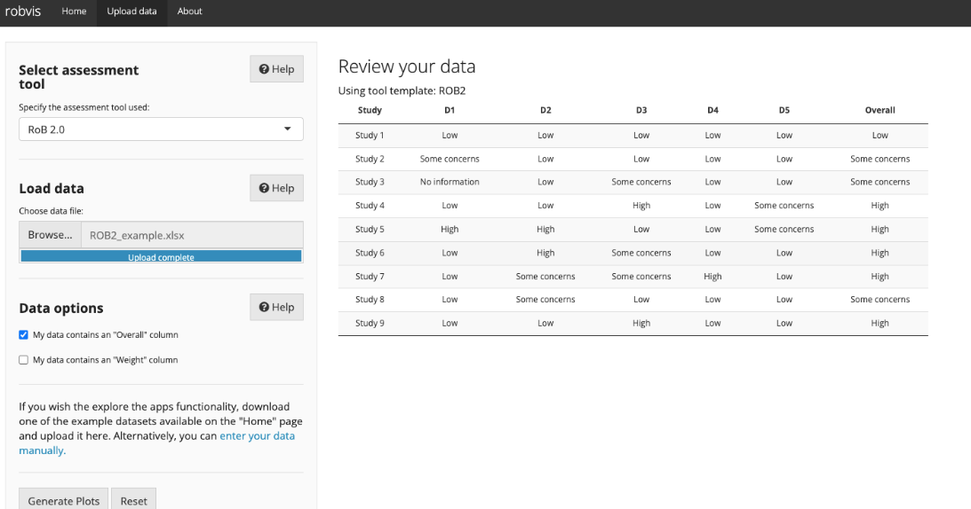Select the Upload data tab

tap(131, 12)
